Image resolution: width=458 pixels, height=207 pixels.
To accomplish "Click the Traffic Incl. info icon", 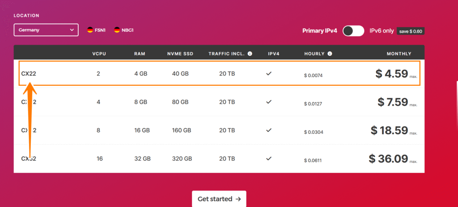I will (x=250, y=54).
